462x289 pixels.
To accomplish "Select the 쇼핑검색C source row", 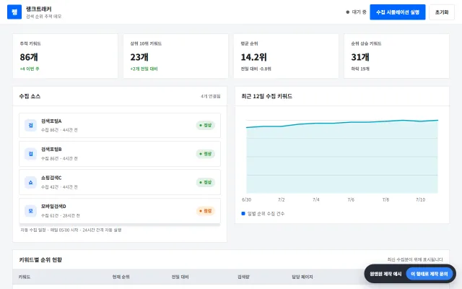I will click(x=120, y=182).
